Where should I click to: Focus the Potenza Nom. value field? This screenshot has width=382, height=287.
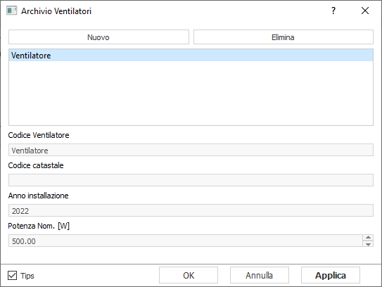pyautogui.click(x=186, y=241)
